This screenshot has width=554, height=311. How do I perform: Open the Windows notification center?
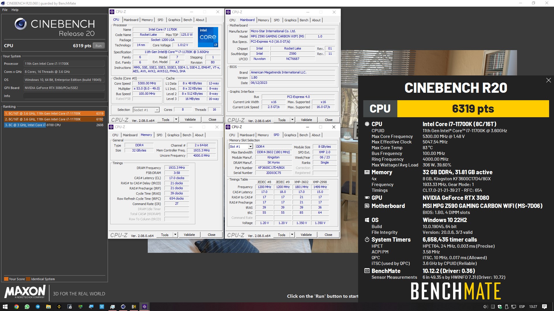pos(544,307)
